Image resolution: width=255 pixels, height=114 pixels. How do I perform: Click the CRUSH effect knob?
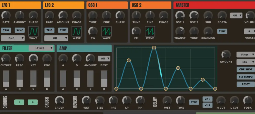[59, 100]
